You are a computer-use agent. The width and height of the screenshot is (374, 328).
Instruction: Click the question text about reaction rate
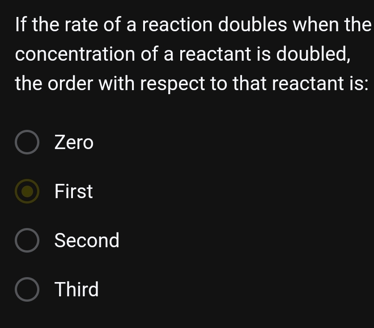[x=187, y=54]
